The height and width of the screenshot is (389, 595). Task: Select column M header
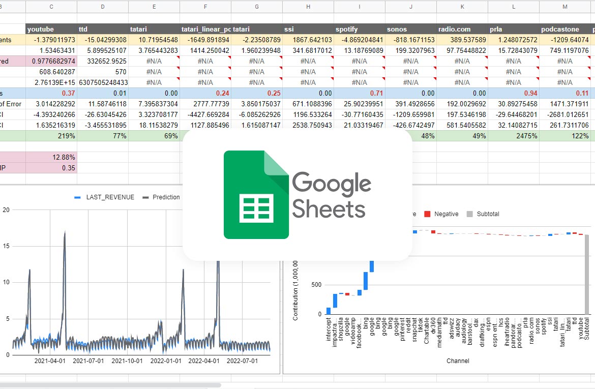(565, 7)
